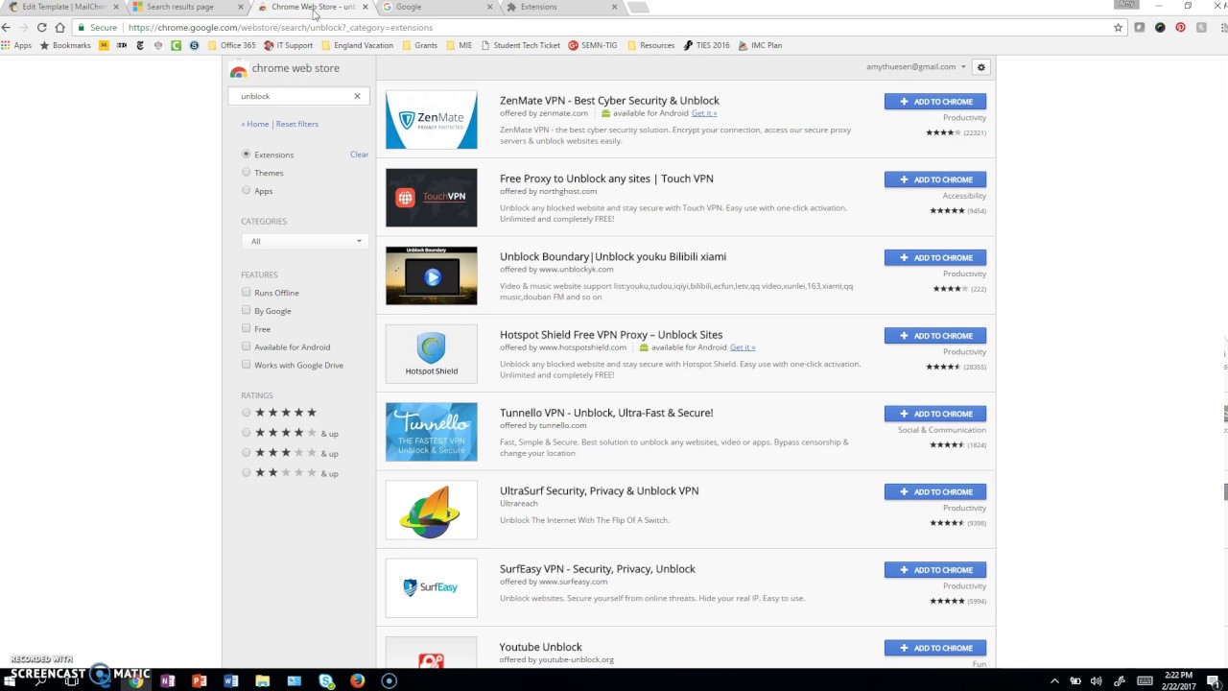Select the Extensions radio button
Viewport: 1228px width, 691px height.
point(247,154)
